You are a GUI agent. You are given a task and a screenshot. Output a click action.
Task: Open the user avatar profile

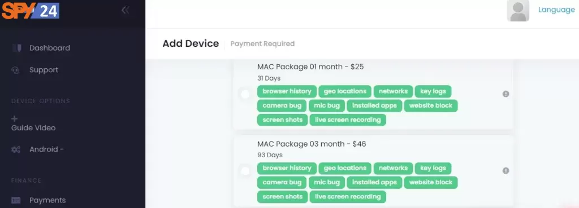518,11
